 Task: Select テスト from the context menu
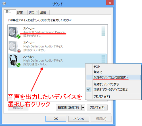click(x=97, y=67)
